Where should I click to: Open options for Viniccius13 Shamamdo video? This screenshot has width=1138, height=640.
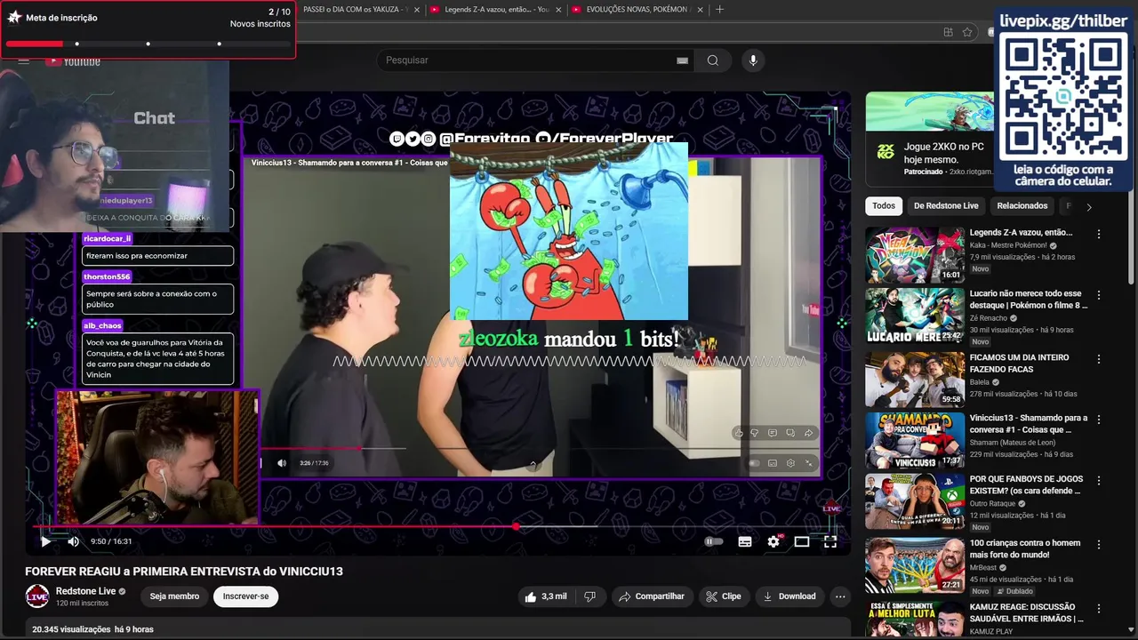point(1099,420)
